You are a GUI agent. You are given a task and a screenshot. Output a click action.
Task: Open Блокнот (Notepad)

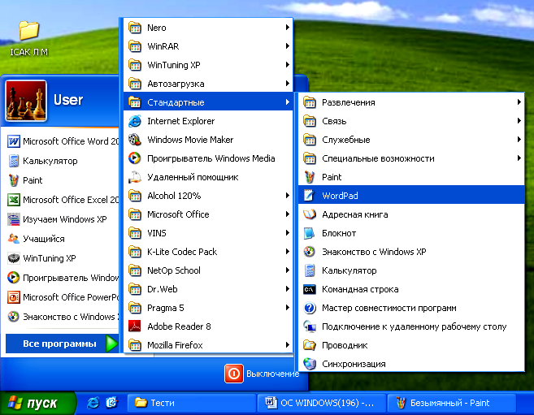coord(411,233)
